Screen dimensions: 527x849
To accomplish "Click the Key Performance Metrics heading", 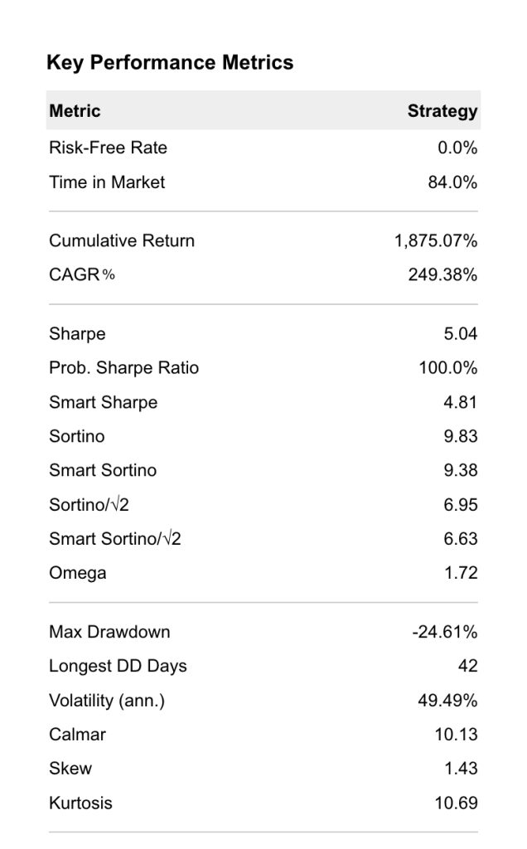I will tap(170, 63).
